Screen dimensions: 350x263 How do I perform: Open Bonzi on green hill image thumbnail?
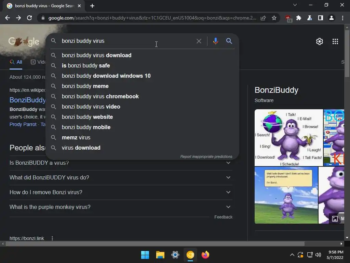coord(286,195)
